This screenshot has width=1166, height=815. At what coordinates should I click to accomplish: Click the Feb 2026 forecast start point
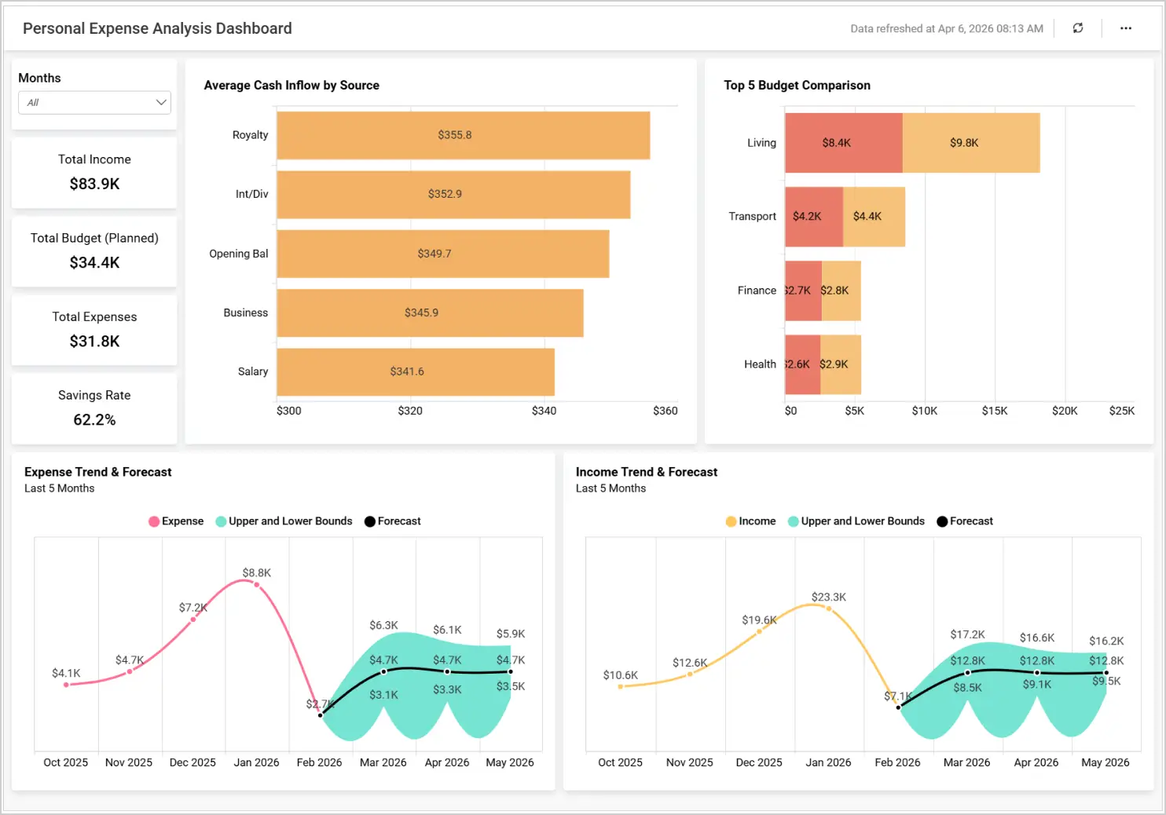(321, 714)
